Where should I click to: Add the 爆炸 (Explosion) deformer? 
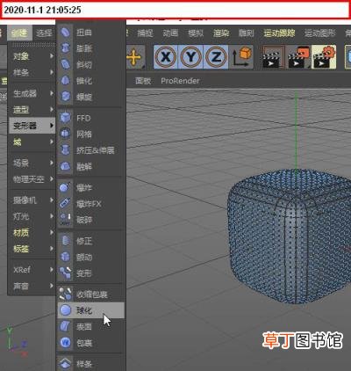pos(91,187)
